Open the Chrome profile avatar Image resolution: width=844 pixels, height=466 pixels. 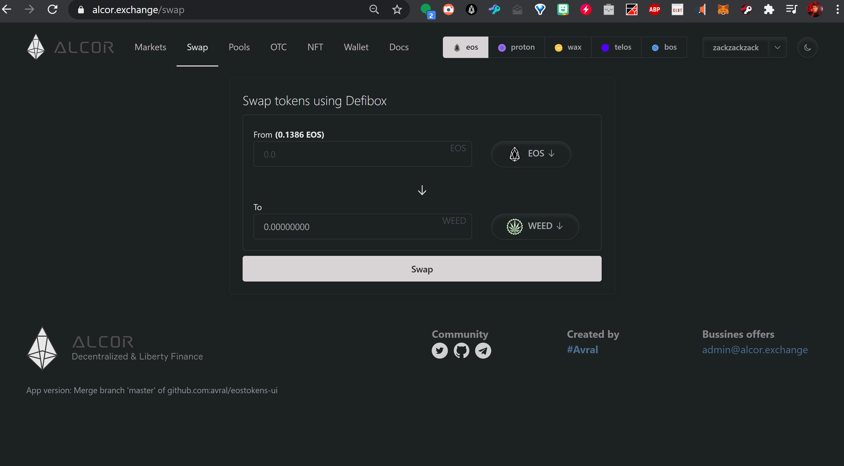pyautogui.click(x=815, y=9)
